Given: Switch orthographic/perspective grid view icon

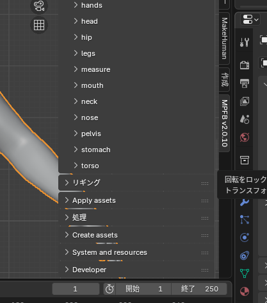Looking at the screenshot, I should click(x=39, y=25).
